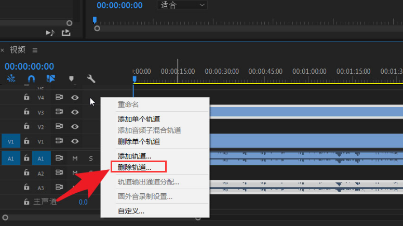Toggle lock on track V3
This screenshot has height=226, width=403.
coord(26,112)
